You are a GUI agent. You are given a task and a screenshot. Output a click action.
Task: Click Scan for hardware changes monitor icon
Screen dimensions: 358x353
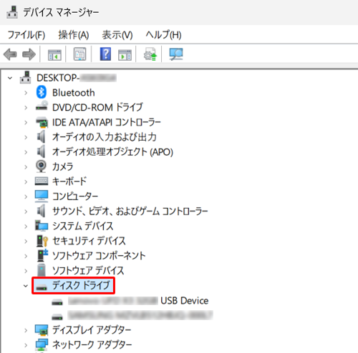176,54
